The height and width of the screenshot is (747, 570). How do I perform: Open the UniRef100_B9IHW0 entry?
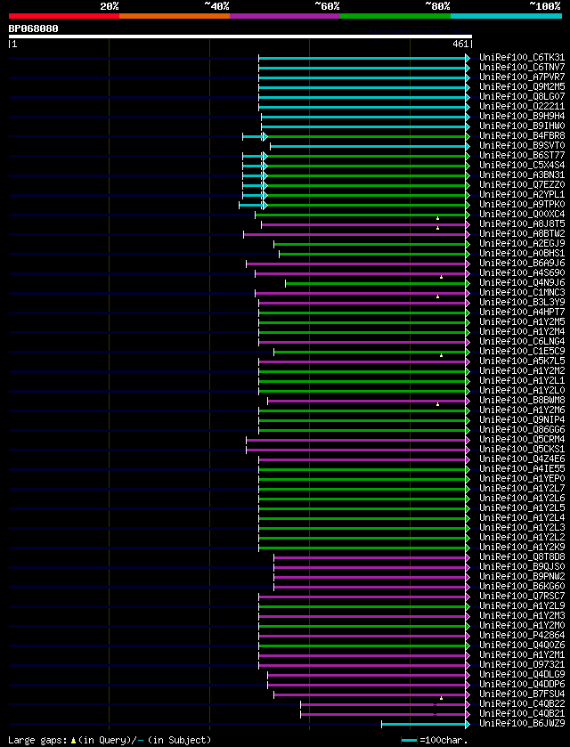(522, 126)
